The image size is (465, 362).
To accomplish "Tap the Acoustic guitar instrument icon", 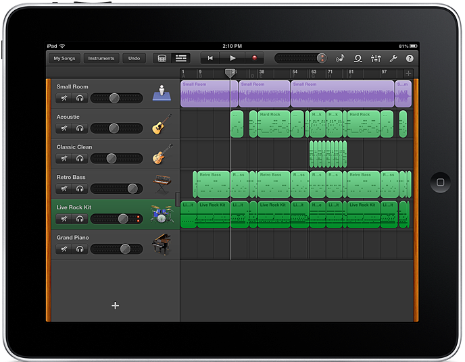I will point(162,124).
